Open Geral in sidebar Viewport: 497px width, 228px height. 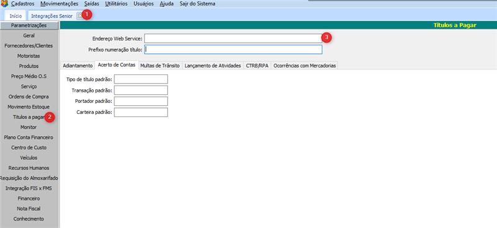point(29,36)
